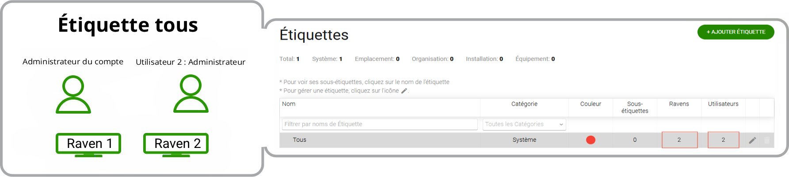Click the Organisation: 0 counter
Screen dimensions: 789x177
click(x=433, y=59)
